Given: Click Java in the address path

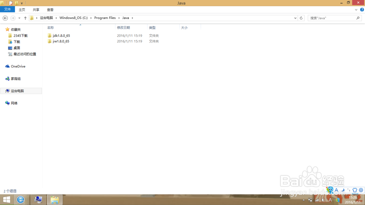Looking at the screenshot, I should 126,18.
